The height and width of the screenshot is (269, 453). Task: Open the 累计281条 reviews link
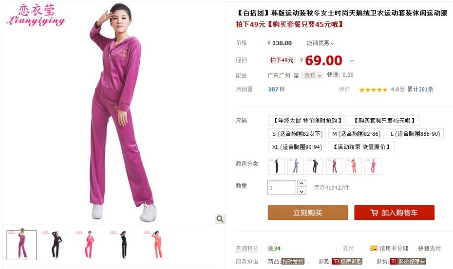(420, 90)
